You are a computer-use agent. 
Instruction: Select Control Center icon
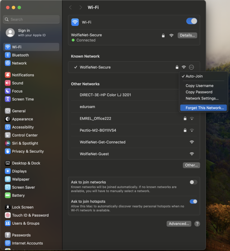[x=8, y=135]
